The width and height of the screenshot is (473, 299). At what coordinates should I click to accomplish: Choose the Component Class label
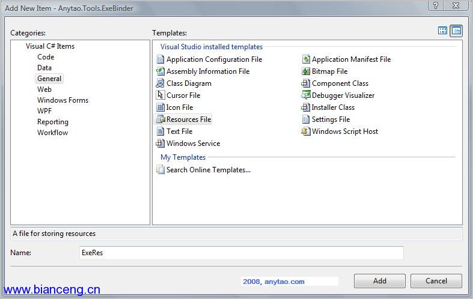(x=340, y=83)
